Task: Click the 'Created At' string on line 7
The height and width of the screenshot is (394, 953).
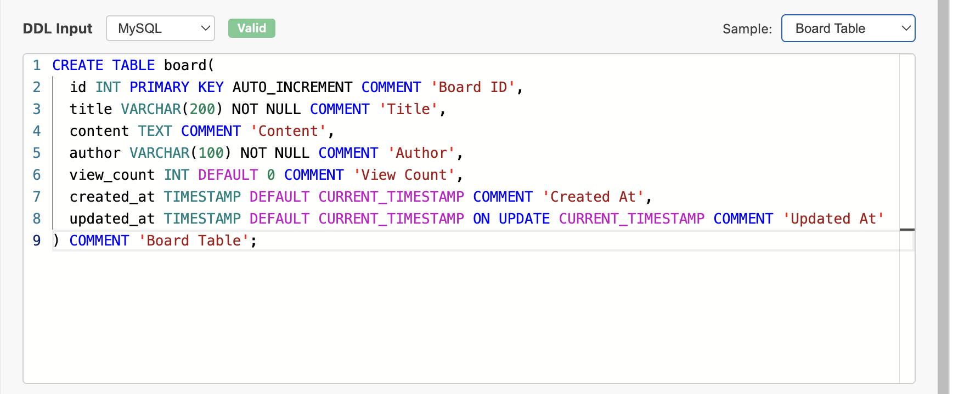Action: click(593, 197)
